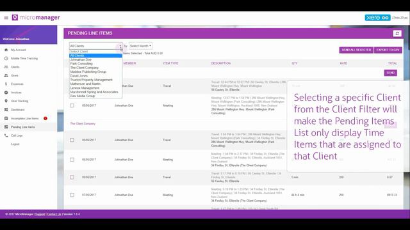Open My Account via home icon
This screenshot has width=410, height=230.
point(6,50)
